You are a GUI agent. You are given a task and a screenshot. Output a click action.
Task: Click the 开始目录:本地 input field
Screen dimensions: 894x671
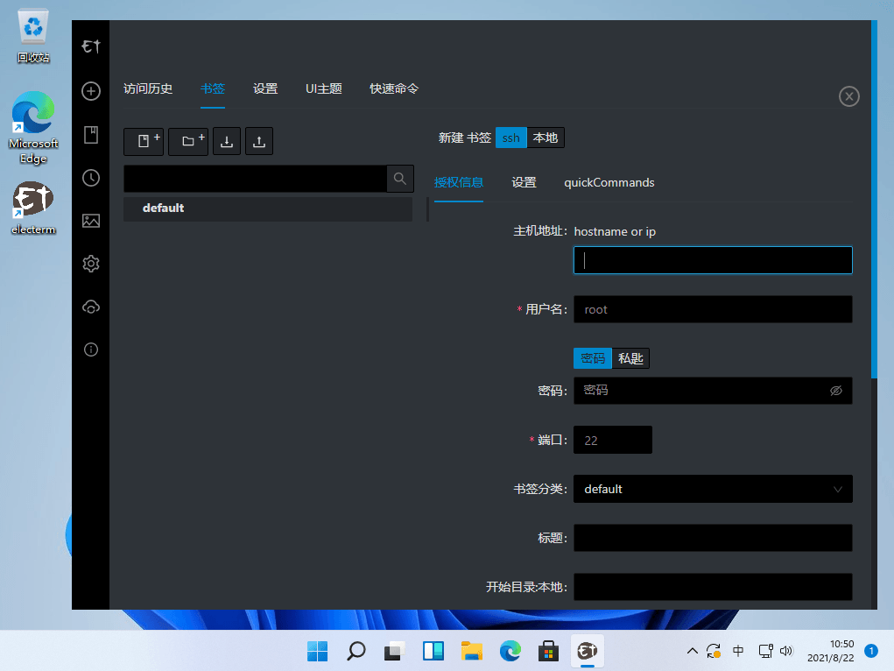pyautogui.click(x=713, y=587)
